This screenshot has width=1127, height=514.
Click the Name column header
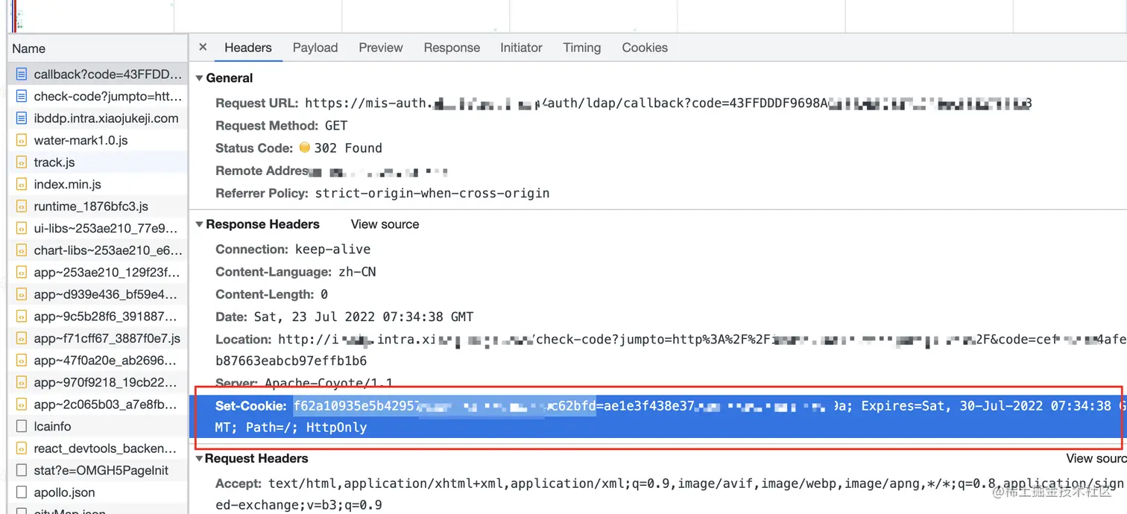98,48
